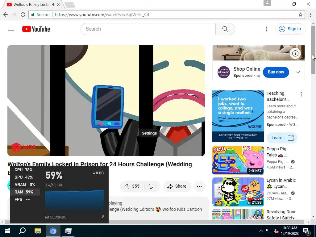316x237 pixels.
Task: Bookmark this page with star icon
Action: (300, 15)
